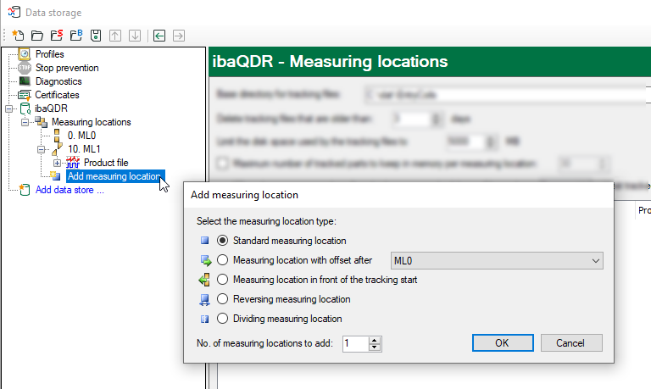Select Measuring locations tree node
Viewport: 651px width, 389px height.
point(91,123)
